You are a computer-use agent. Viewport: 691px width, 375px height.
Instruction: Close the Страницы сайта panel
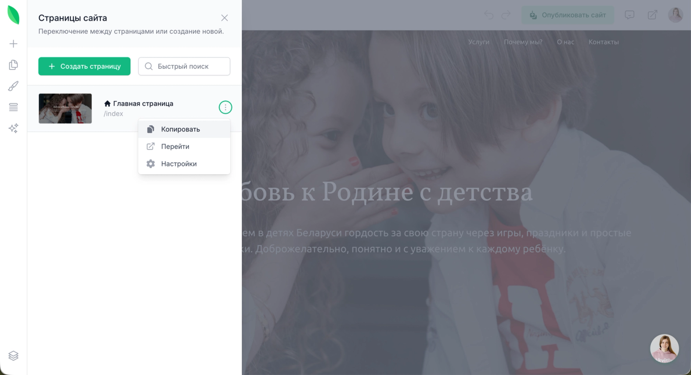coord(224,18)
